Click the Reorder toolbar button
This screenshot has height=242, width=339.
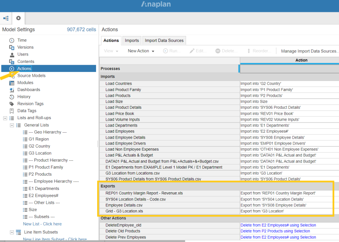pos(259,51)
